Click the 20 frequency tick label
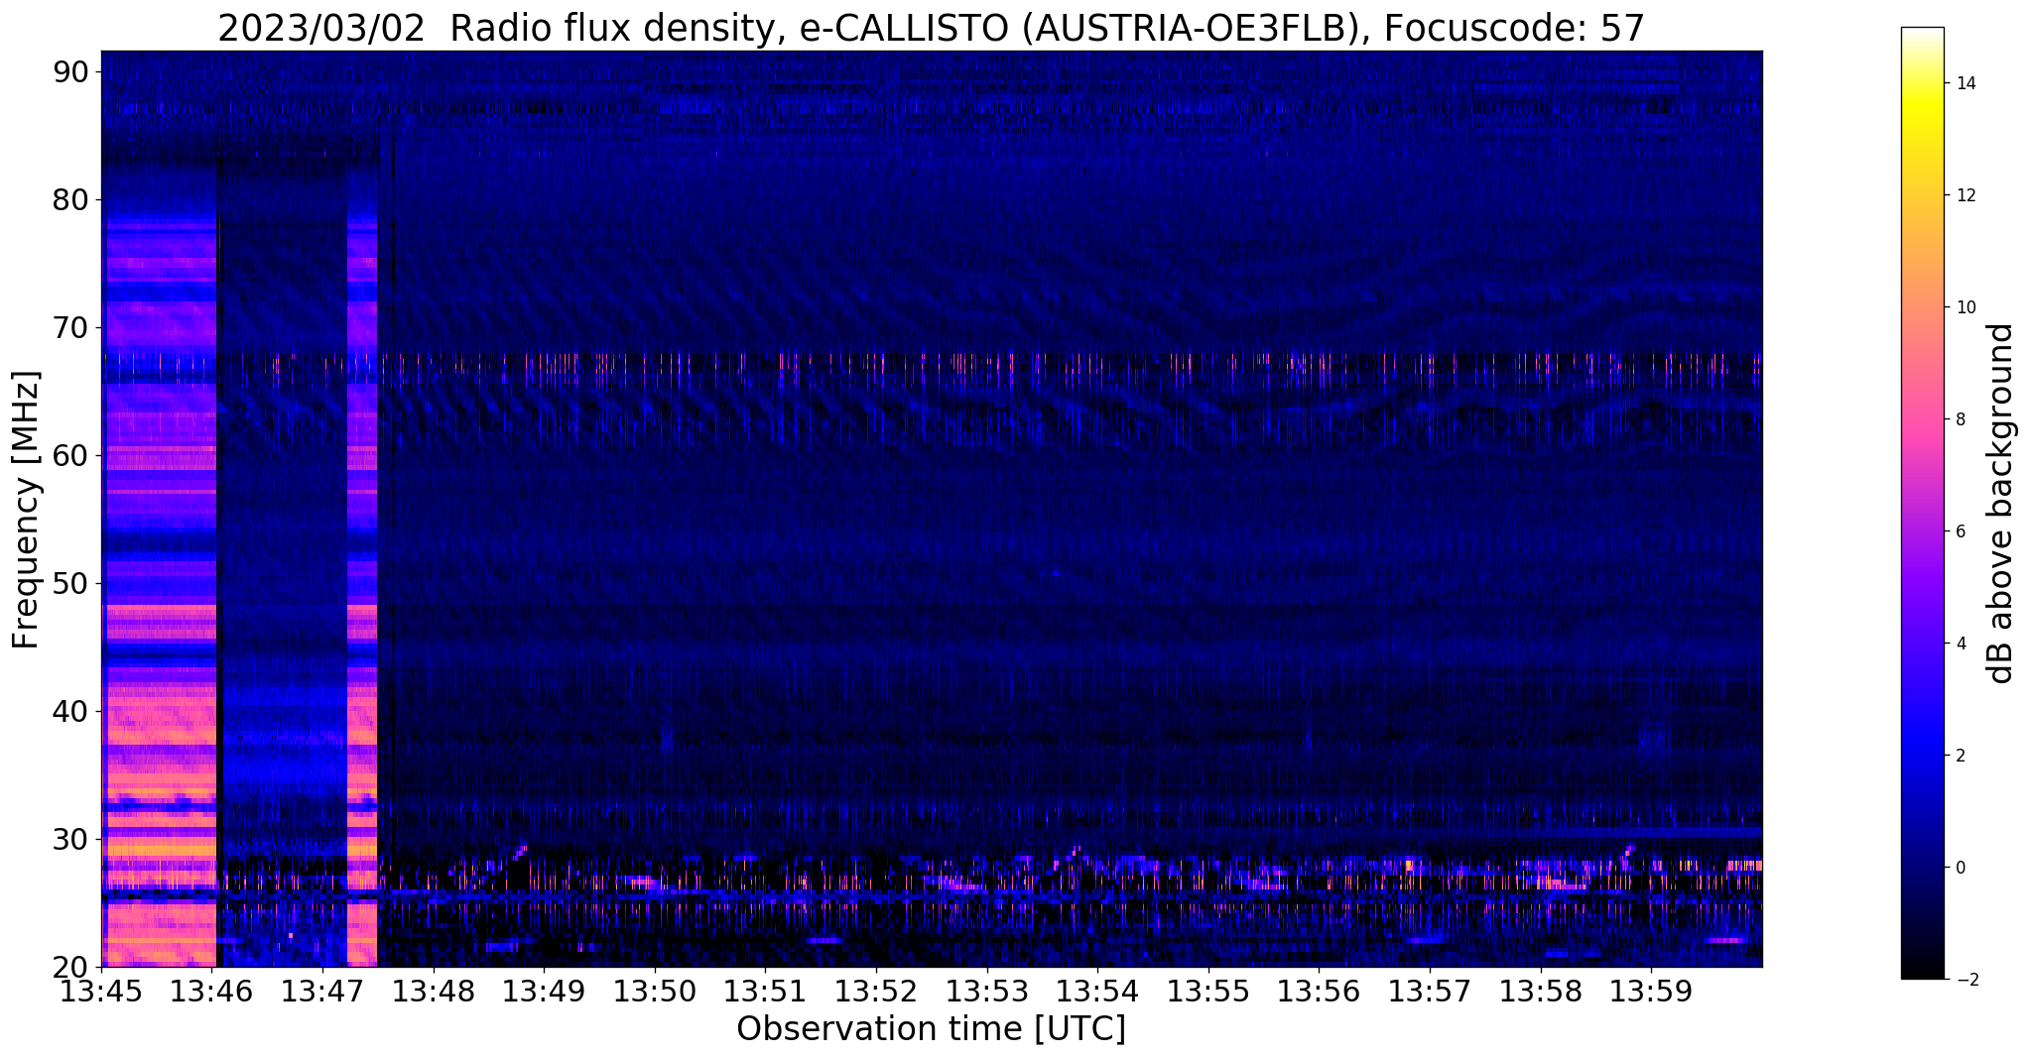This screenshot has width=2031, height=1058. click(x=70, y=968)
